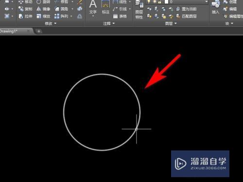Image resolution: width=243 pixels, height=182 pixels.
Task: Switch to the Drawing1* tab
Action: pos(9,31)
